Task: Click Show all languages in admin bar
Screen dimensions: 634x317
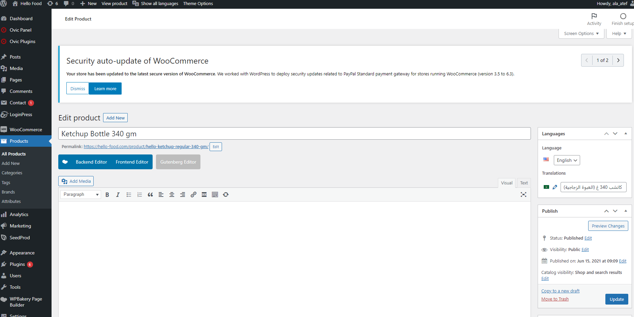Action: 156,4
